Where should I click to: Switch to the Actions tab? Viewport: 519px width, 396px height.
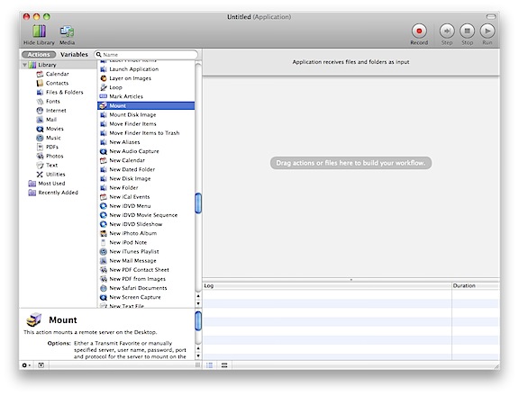[x=39, y=55]
